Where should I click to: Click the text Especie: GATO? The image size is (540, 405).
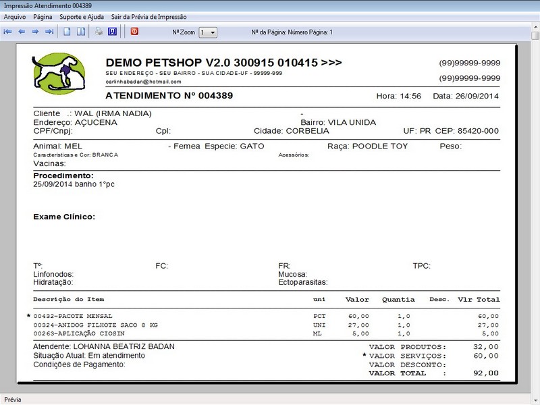coord(234,146)
